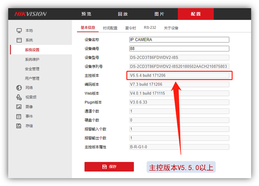
Task: Click the Web版本 field V4.0.1 build 171115
Action: point(179,93)
